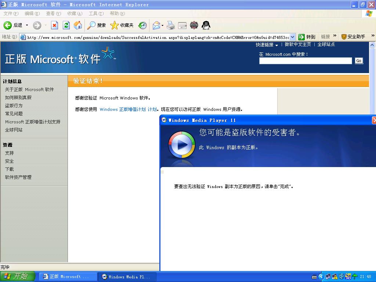Click the QQ penguin icon in toolbar

click(206, 25)
